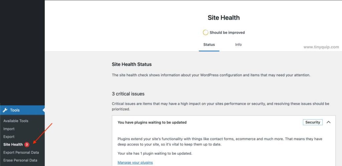Click the Security badge on plugins issue
Screen dimensions: 342x166
pos(313,122)
